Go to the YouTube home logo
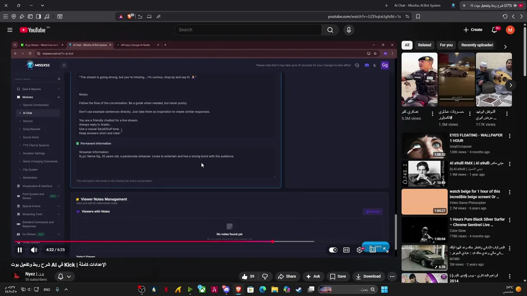 tap(33, 30)
